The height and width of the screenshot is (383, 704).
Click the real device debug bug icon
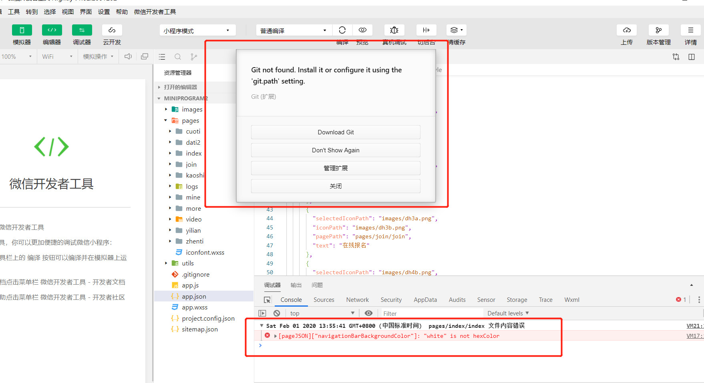[x=394, y=30]
